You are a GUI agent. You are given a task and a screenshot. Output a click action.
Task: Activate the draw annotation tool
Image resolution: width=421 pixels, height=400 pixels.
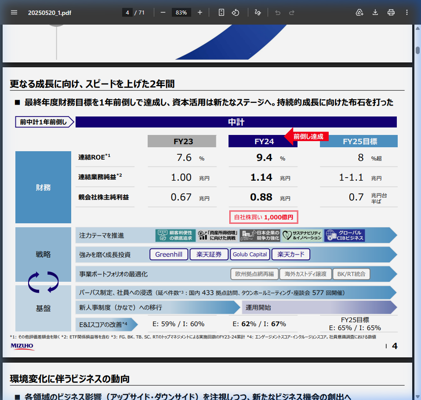click(x=258, y=12)
